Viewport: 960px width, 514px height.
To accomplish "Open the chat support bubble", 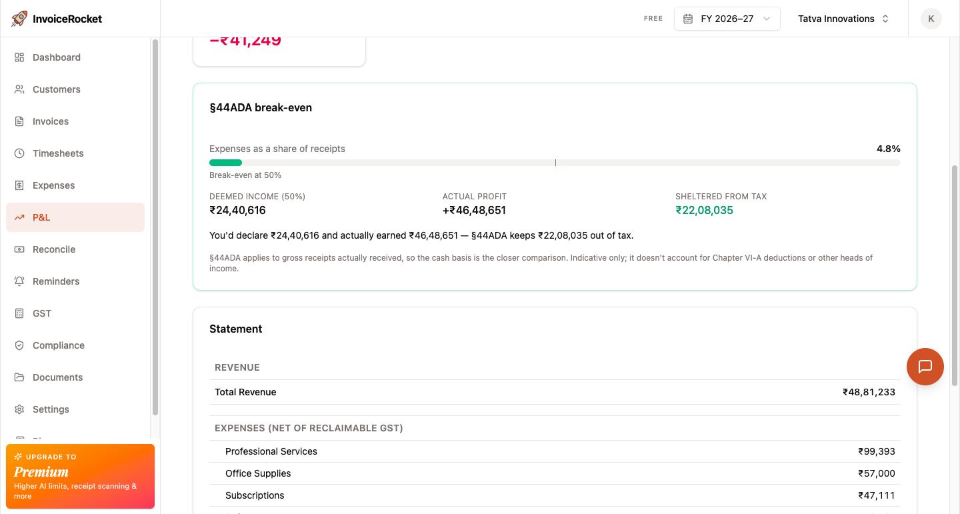I will tap(925, 367).
